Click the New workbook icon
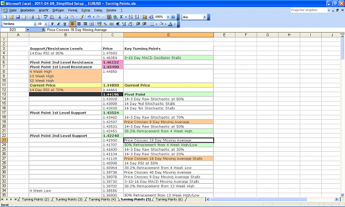The image size is (345, 207). [5, 17]
